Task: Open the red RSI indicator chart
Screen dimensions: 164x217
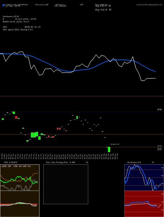Action: (x=144, y=204)
